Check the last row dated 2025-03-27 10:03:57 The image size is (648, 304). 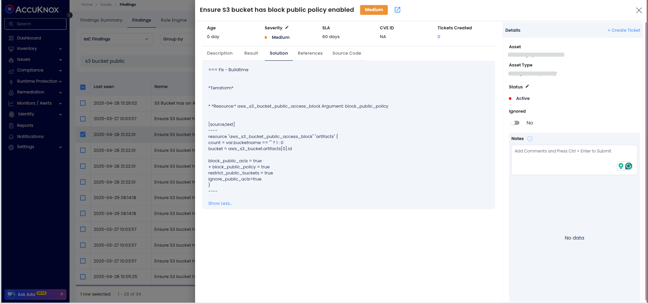[83, 261]
